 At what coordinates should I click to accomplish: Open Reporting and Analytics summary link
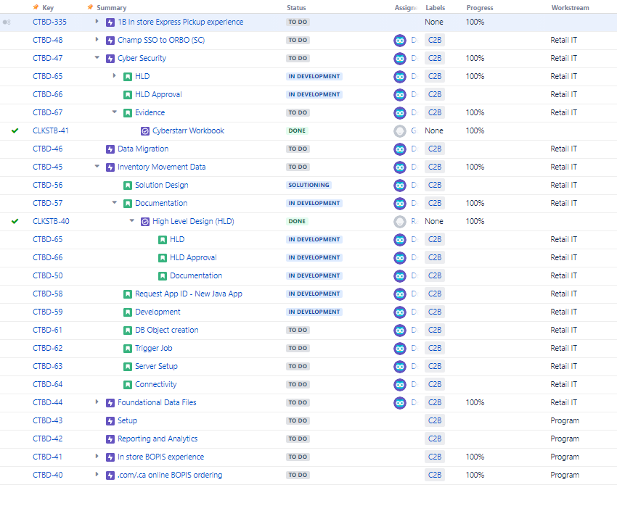pyautogui.click(x=158, y=439)
